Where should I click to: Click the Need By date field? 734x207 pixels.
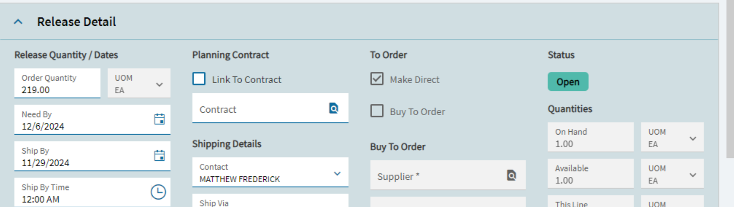tap(92, 120)
